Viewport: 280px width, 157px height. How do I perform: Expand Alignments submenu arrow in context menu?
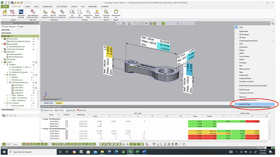coord(273,31)
